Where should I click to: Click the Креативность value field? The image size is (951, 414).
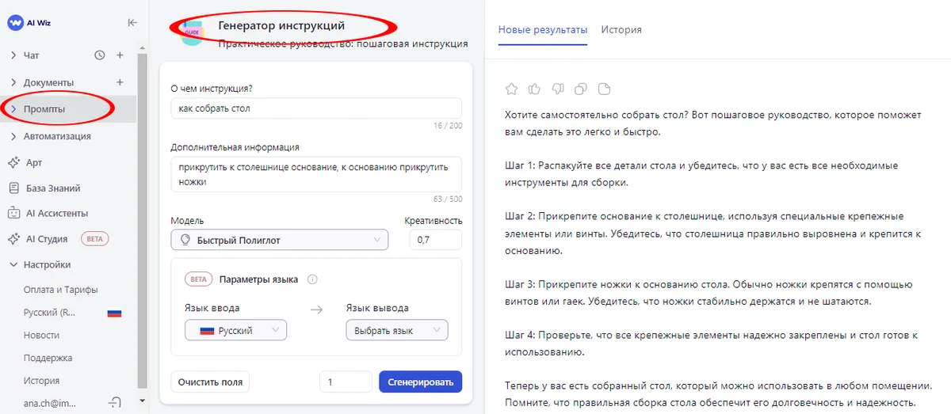pos(436,240)
